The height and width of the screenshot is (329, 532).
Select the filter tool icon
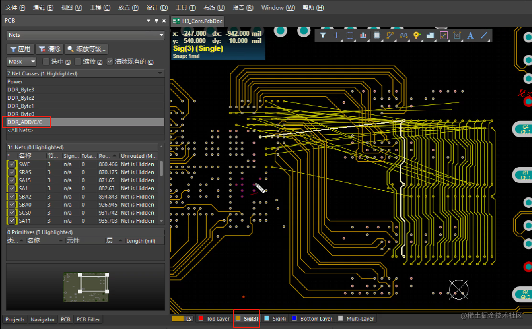(322, 35)
